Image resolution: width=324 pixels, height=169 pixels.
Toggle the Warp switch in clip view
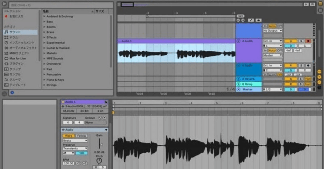point(69,136)
